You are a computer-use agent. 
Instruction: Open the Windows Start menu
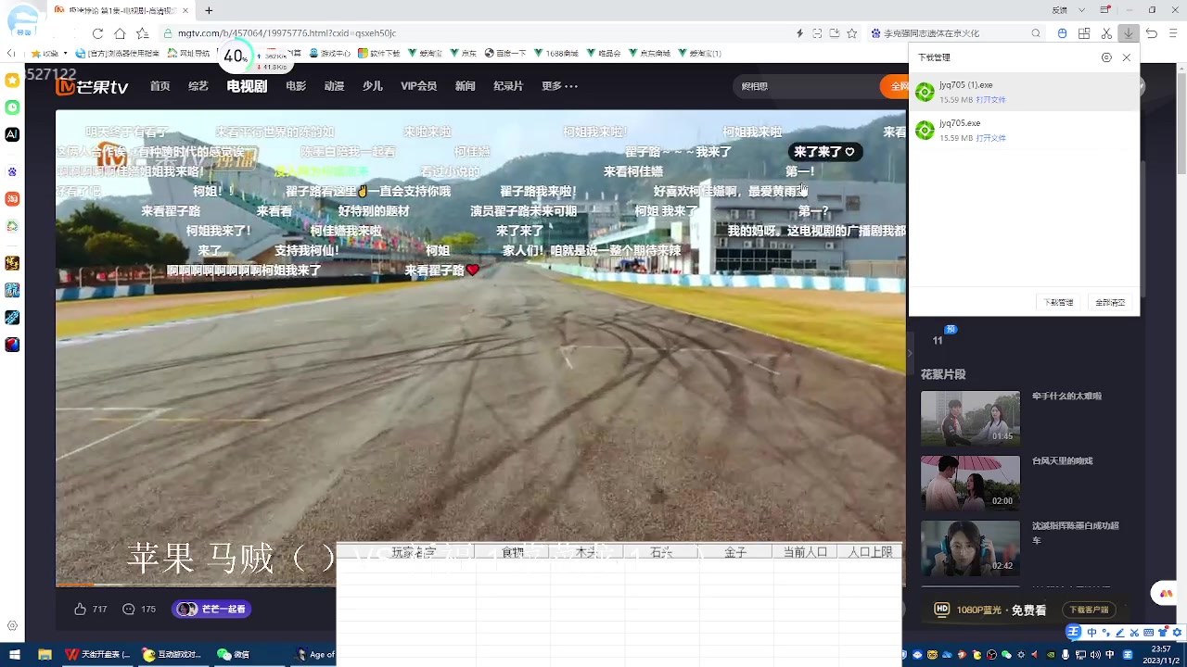pyautogui.click(x=15, y=654)
